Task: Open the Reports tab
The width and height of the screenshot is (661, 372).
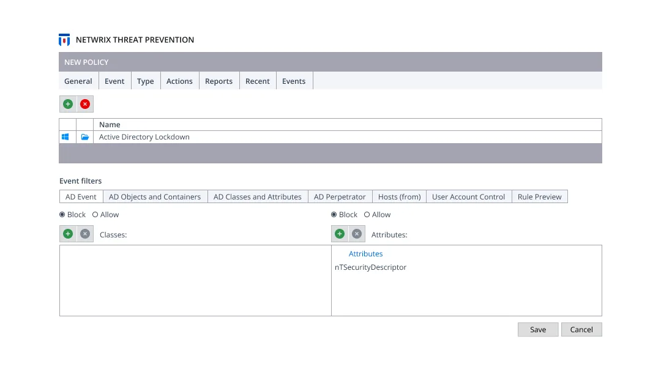Action: pos(218,81)
